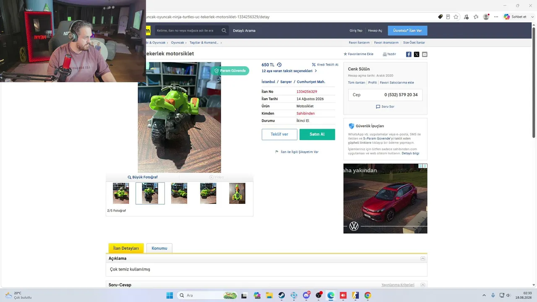Select the fifth photo thumbnail
The width and height of the screenshot is (537, 302).
tap(237, 193)
